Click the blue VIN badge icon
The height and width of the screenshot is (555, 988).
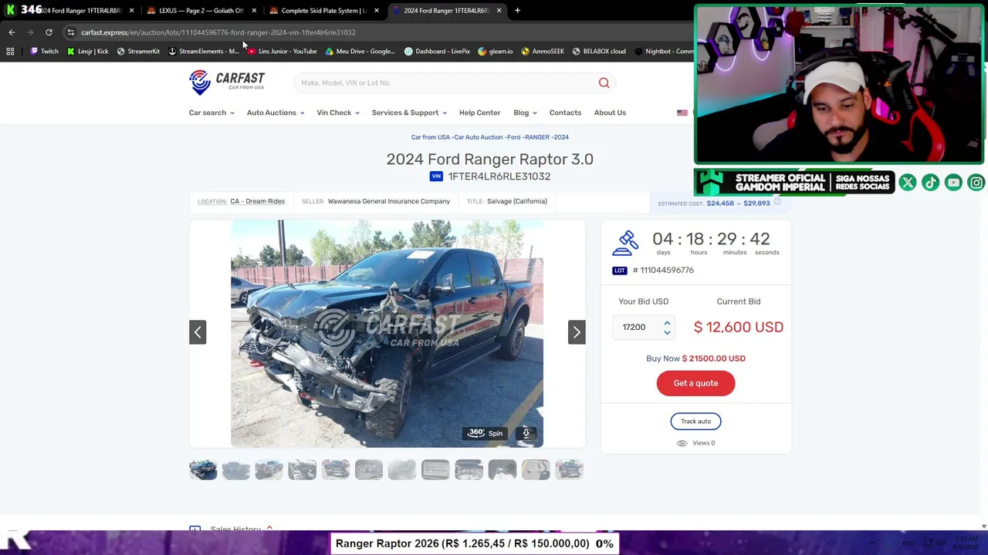[x=436, y=177]
